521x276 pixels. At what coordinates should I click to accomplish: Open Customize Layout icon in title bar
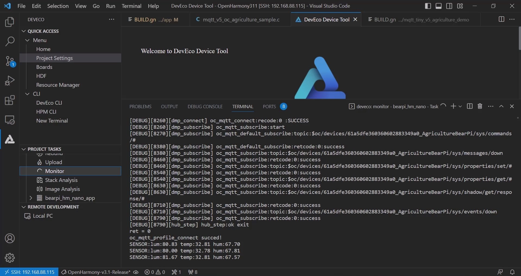(460, 6)
